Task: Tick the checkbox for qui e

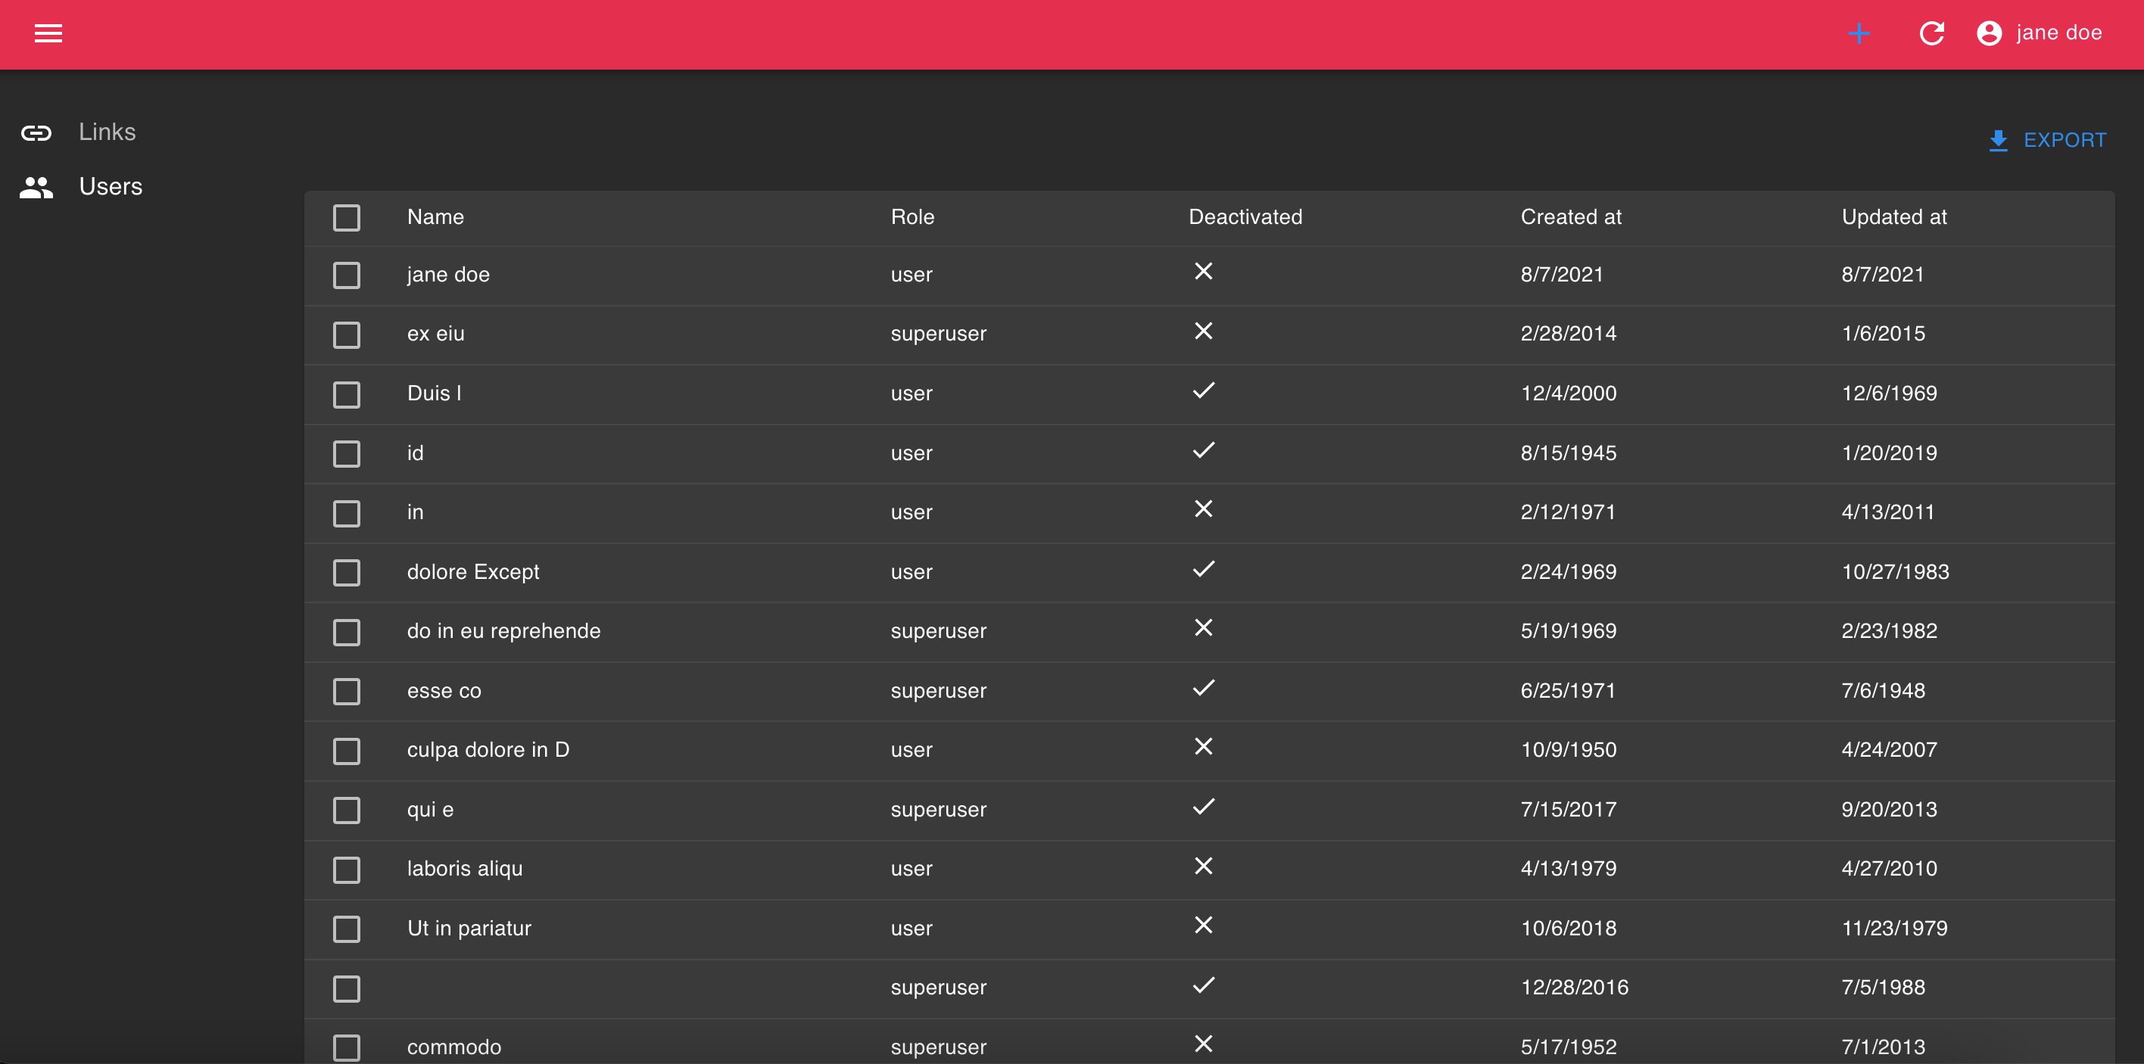Action: coord(346,810)
